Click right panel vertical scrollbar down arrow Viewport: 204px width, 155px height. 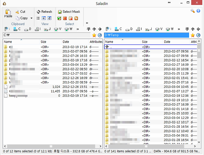pos(199,142)
